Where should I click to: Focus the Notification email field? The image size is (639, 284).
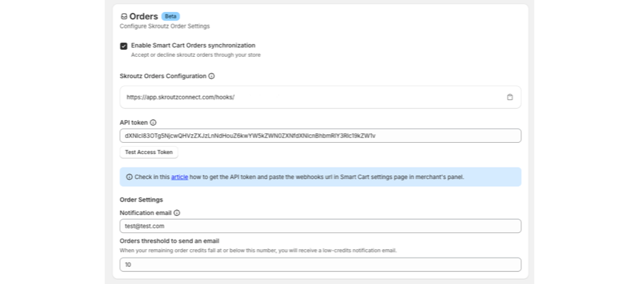click(x=320, y=226)
